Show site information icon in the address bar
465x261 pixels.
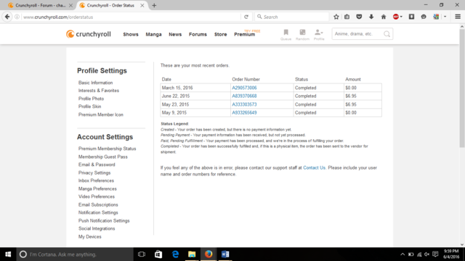17,17
